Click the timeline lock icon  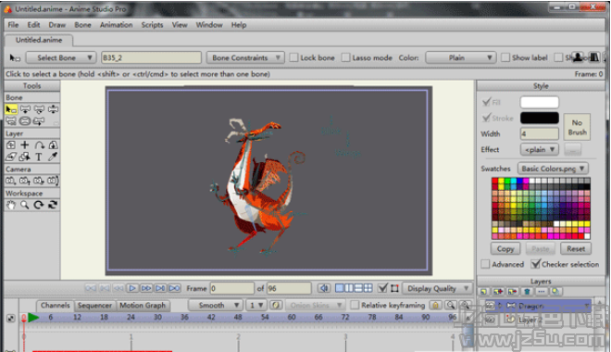click(435, 306)
